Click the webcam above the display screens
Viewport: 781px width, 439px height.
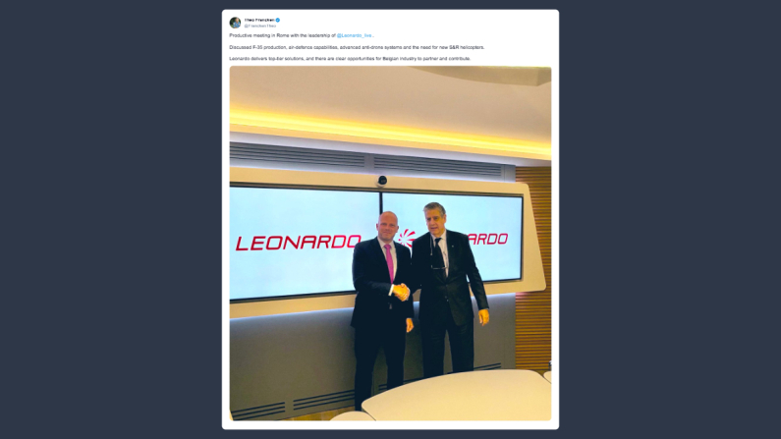click(x=382, y=180)
